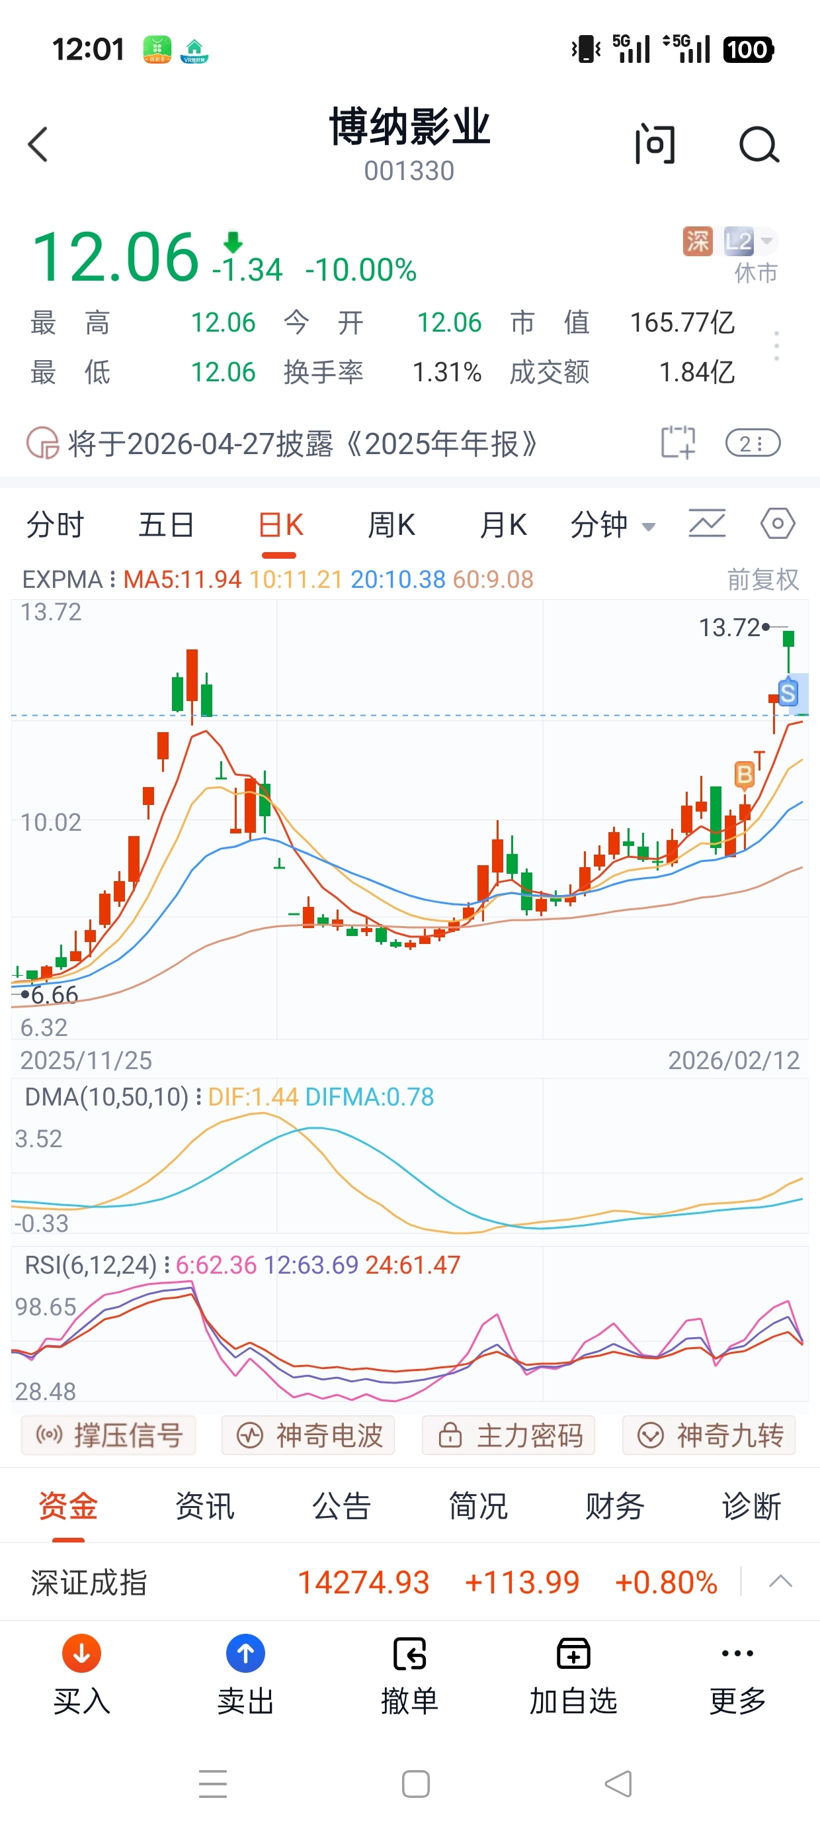The height and width of the screenshot is (1835, 820).
Task: Toggle the 神奇九转 indicator
Action: click(709, 1435)
